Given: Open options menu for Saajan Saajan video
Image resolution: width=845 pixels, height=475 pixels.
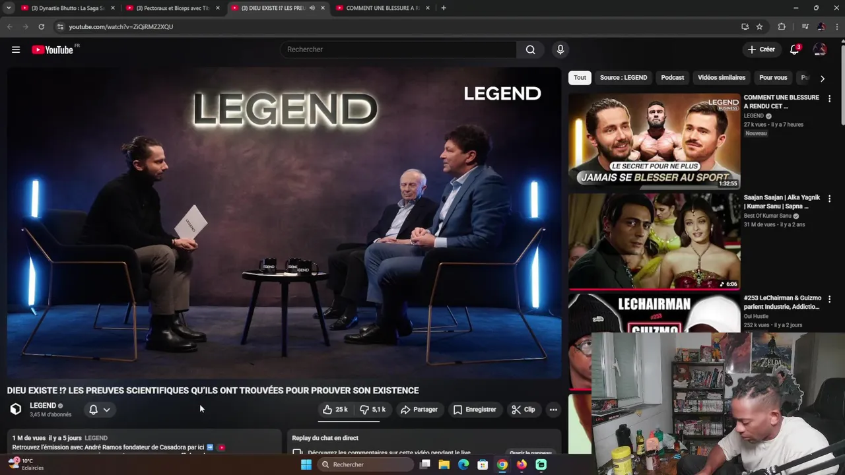Looking at the screenshot, I should [829, 199].
